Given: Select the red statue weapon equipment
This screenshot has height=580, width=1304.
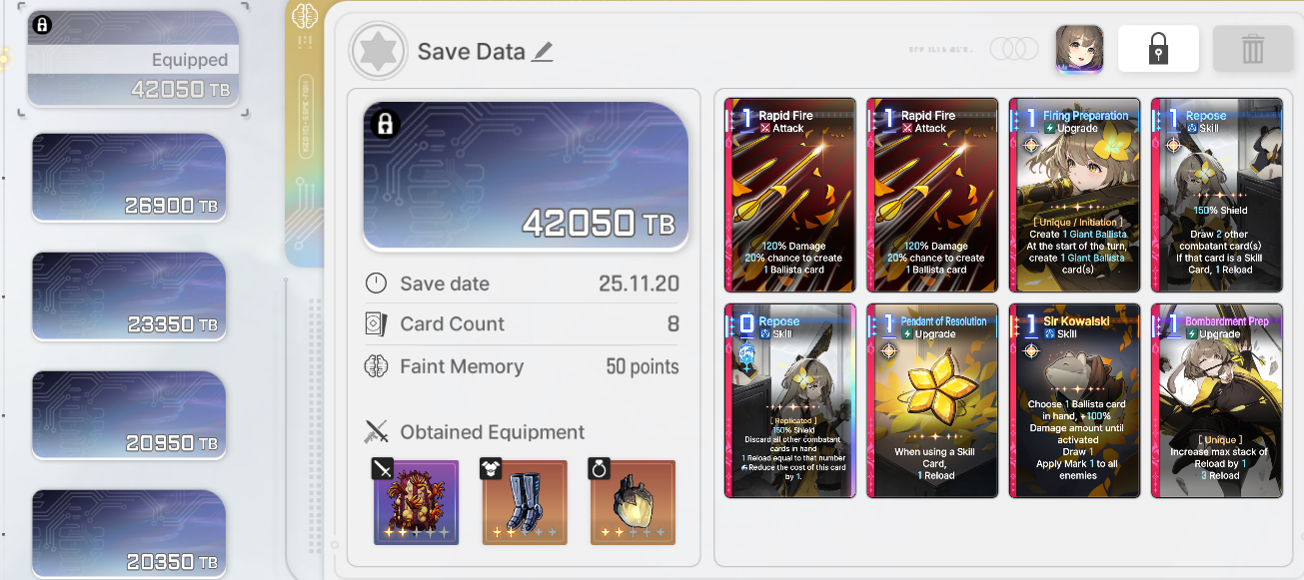Looking at the screenshot, I should 416,502.
